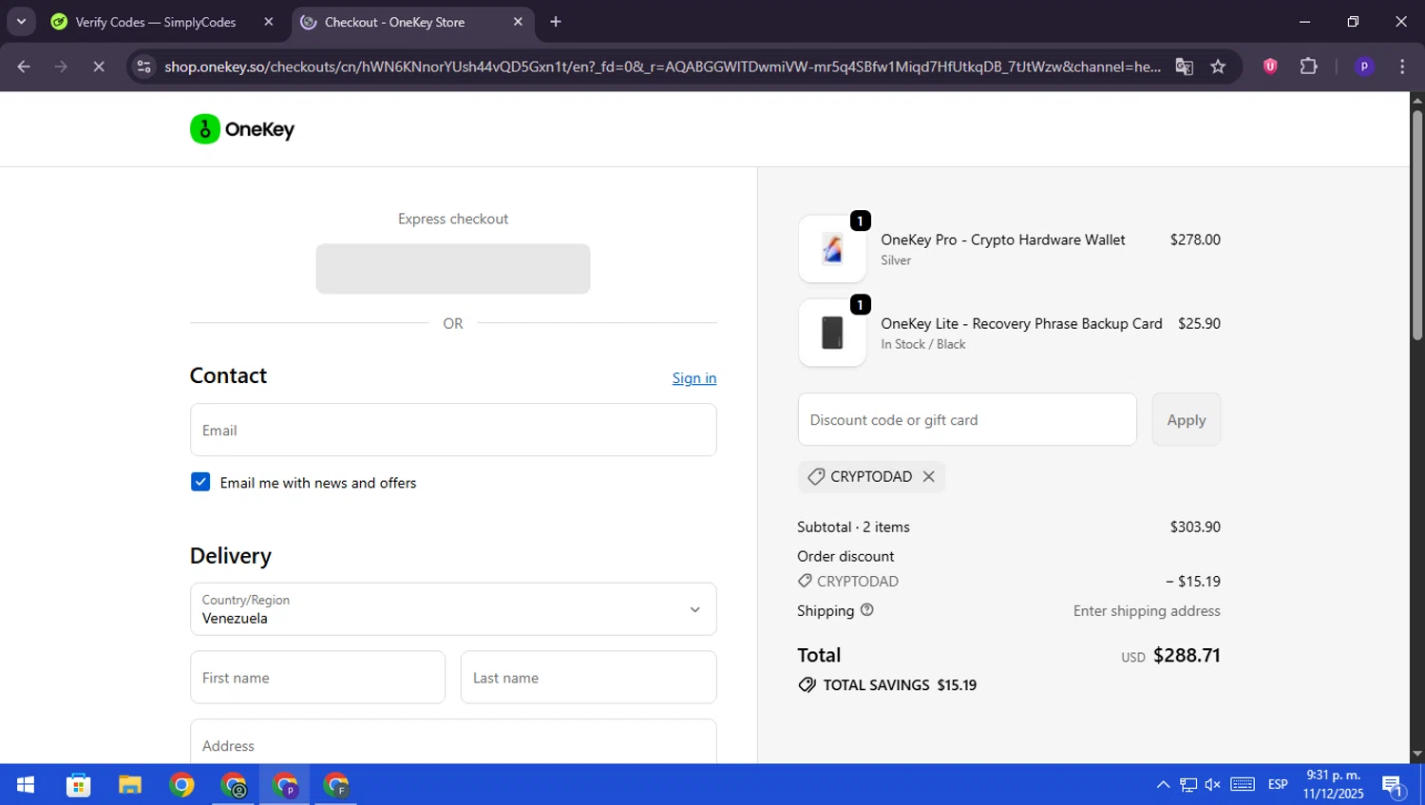
Task: Click the page vertical scrollbar
Action: tap(1417, 225)
